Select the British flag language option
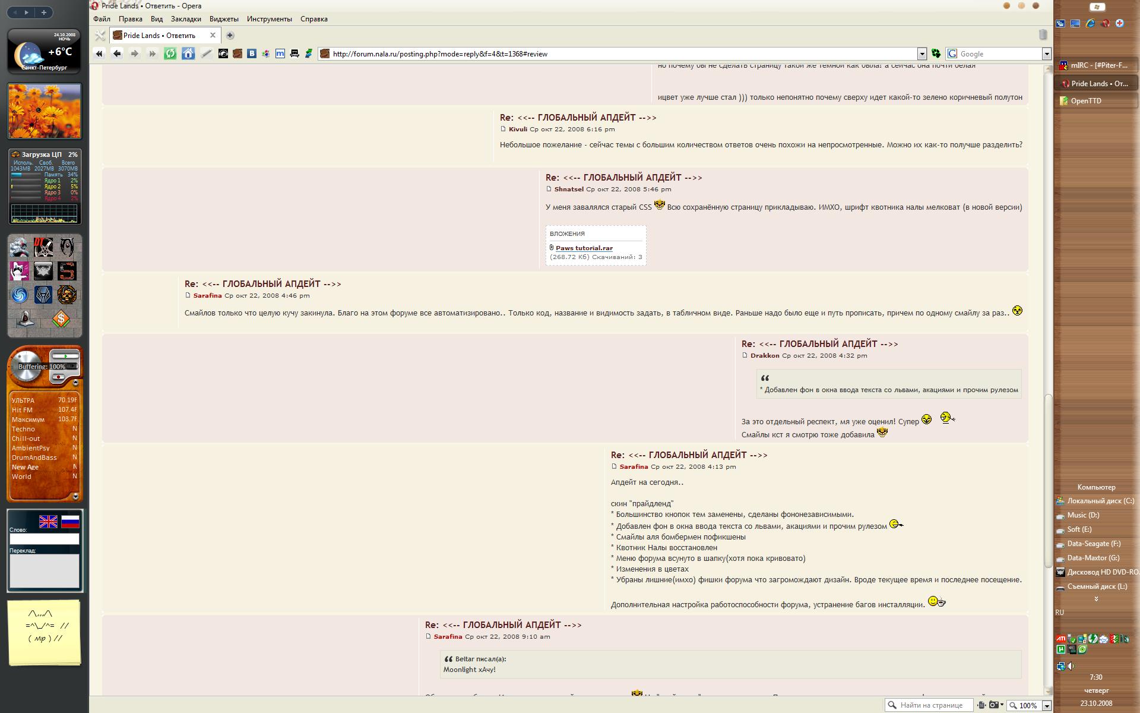Viewport: 1140px width, 713px height. click(48, 522)
